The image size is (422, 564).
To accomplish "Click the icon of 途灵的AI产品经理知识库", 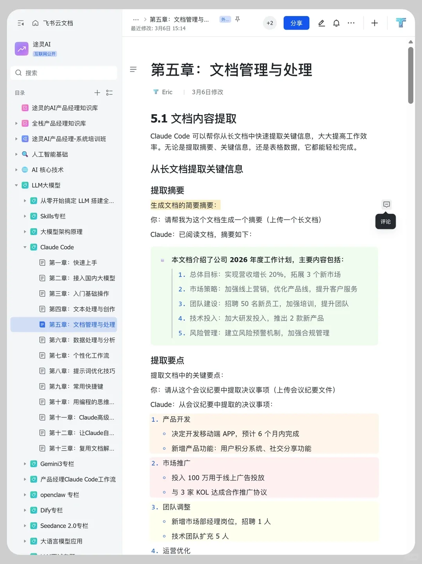I will 25,108.
